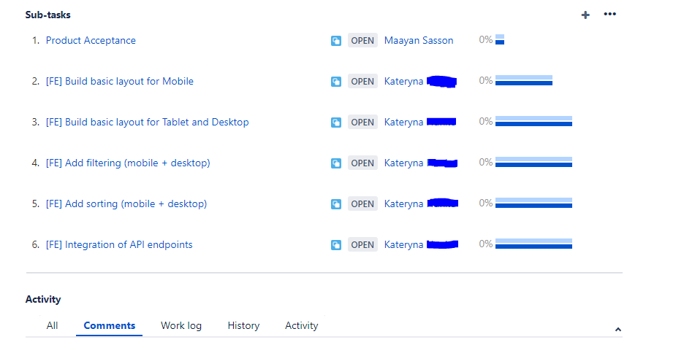Open the Sub-tasks more options ellipsis menu
The width and height of the screenshot is (684, 353).
610,14
